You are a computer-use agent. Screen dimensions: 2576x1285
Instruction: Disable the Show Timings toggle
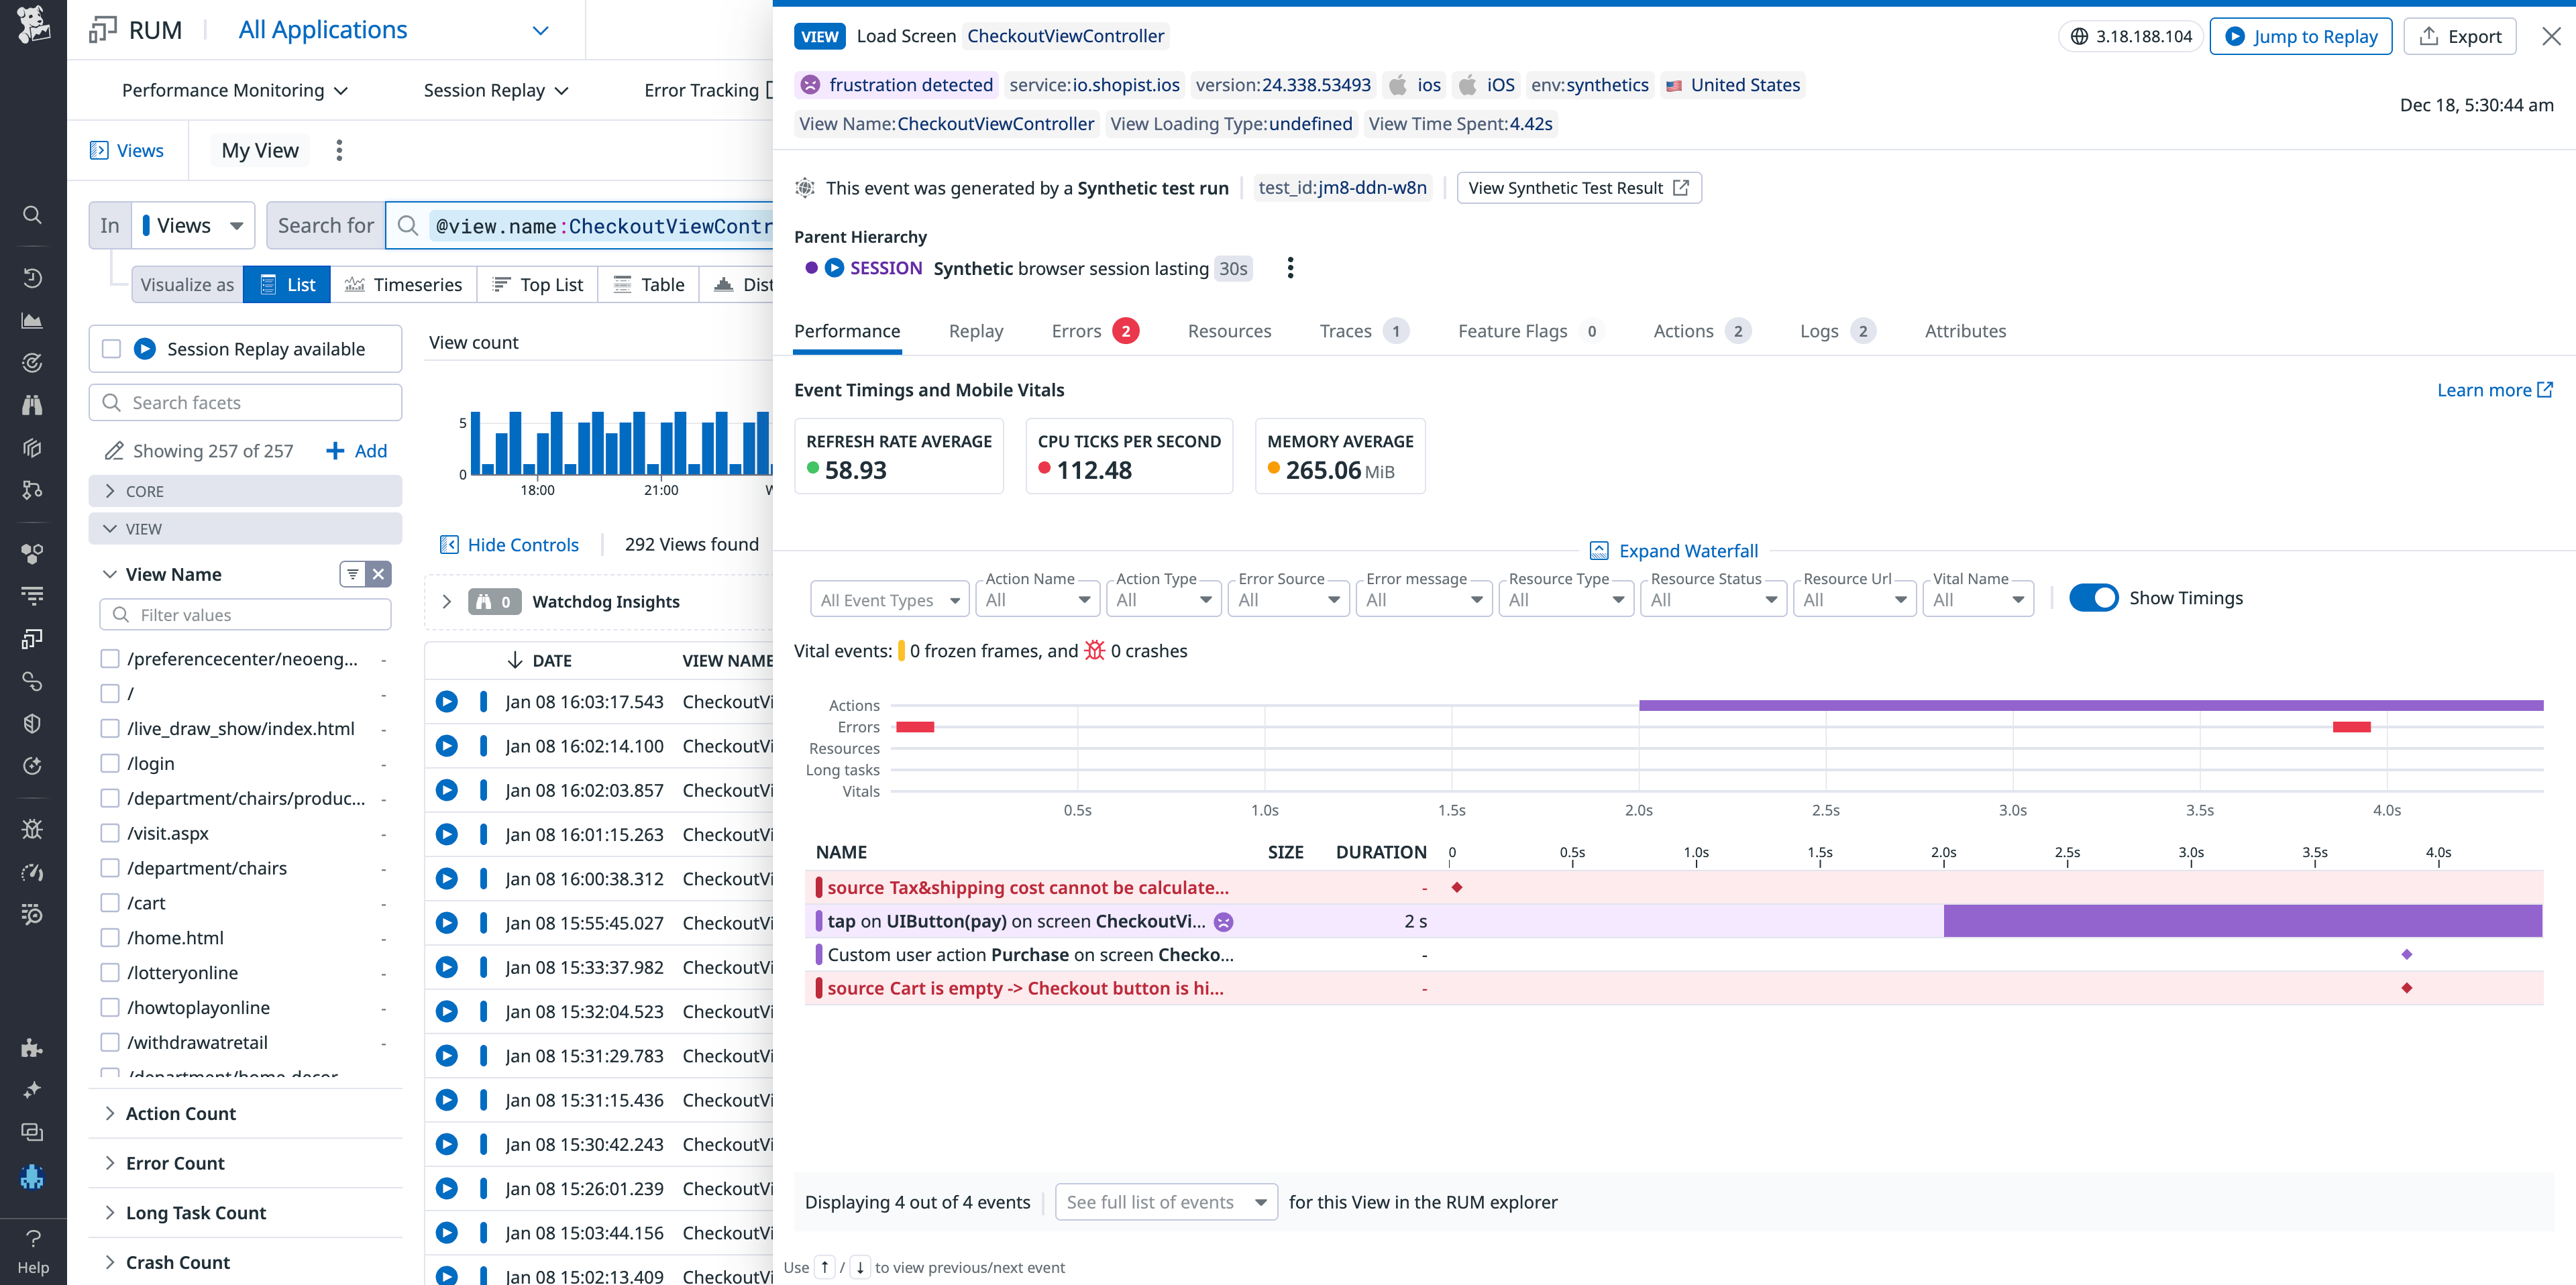2096,597
